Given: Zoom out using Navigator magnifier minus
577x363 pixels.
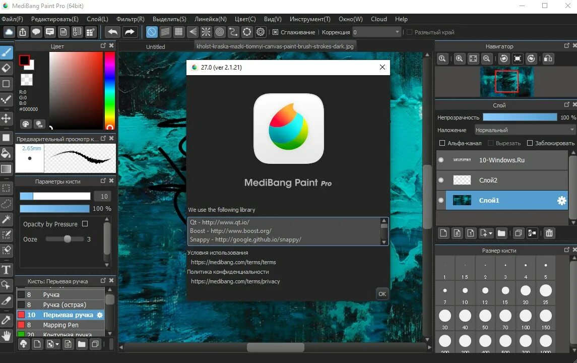Looking at the screenshot, I should (x=486, y=58).
